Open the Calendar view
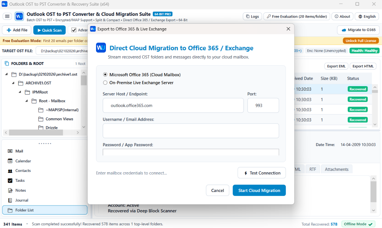 click(23, 161)
